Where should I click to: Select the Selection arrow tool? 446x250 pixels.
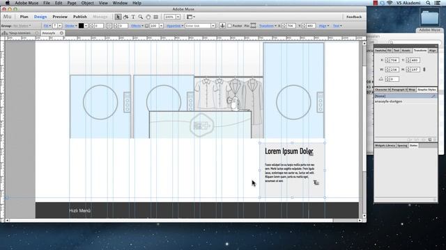click(x=118, y=17)
